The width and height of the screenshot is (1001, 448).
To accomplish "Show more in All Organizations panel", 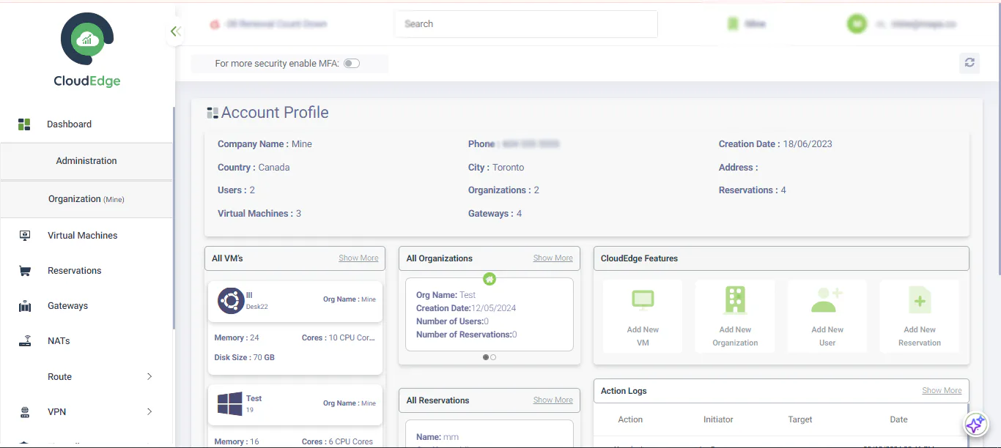I will pos(553,258).
